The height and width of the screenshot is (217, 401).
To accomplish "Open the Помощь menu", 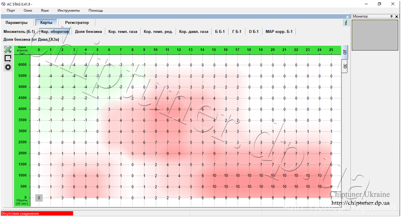I will (96, 11).
